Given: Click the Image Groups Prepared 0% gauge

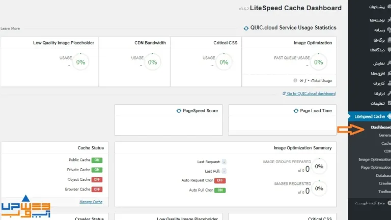Looking at the screenshot, I should 319,167.
